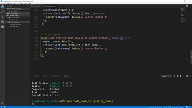Open the Manage gear in activity bar
This screenshot has width=192, height=108.
(2, 103)
